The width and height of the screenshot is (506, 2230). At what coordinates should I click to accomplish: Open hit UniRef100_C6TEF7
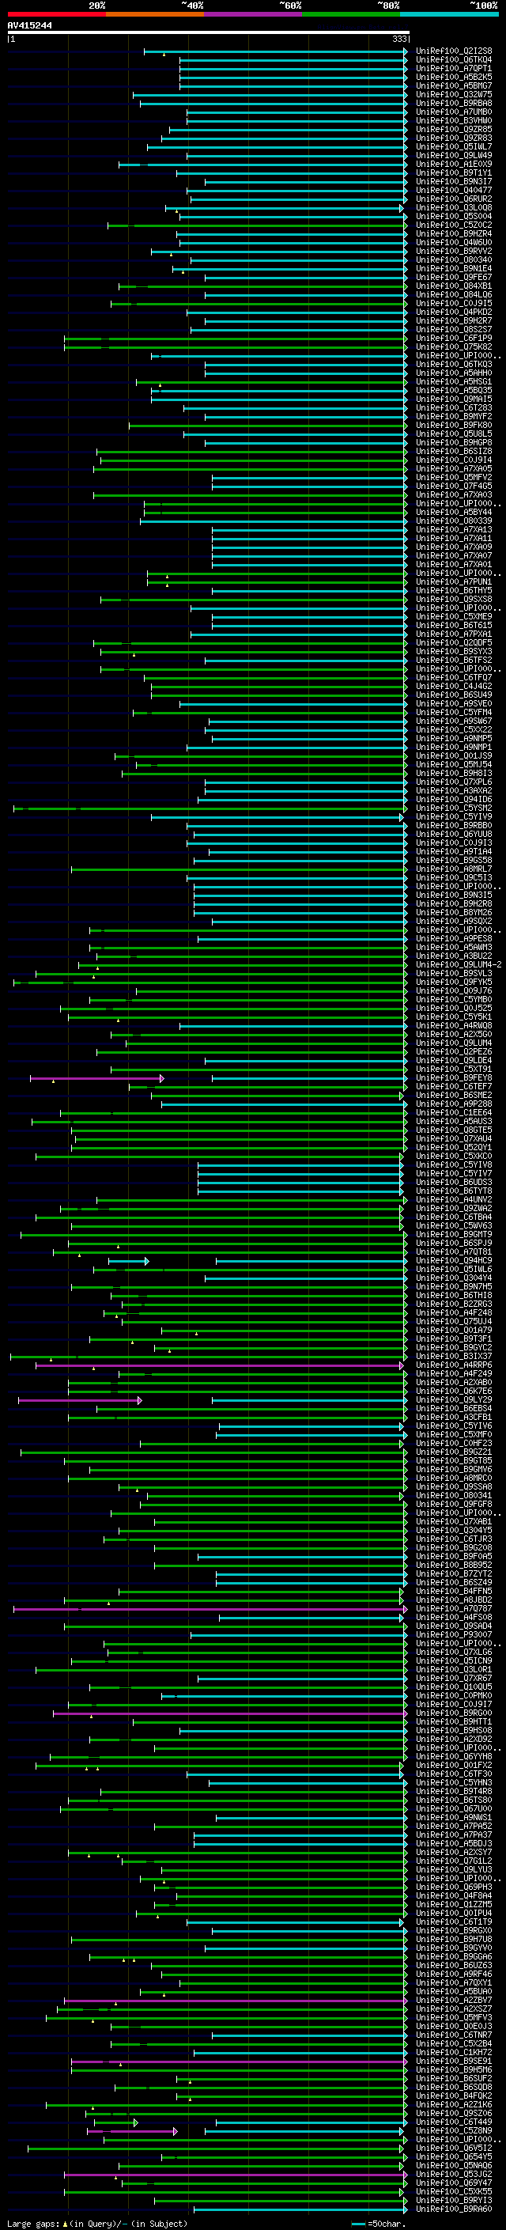coord(453,1086)
